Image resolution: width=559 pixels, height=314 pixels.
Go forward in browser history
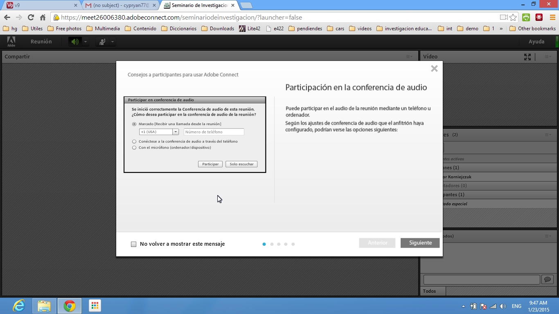19,17
